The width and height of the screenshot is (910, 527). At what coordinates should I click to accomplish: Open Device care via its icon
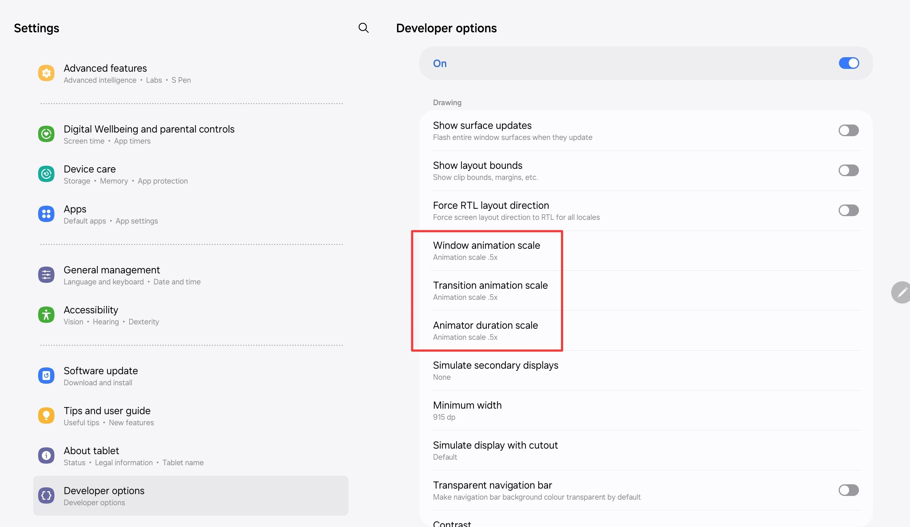(46, 174)
